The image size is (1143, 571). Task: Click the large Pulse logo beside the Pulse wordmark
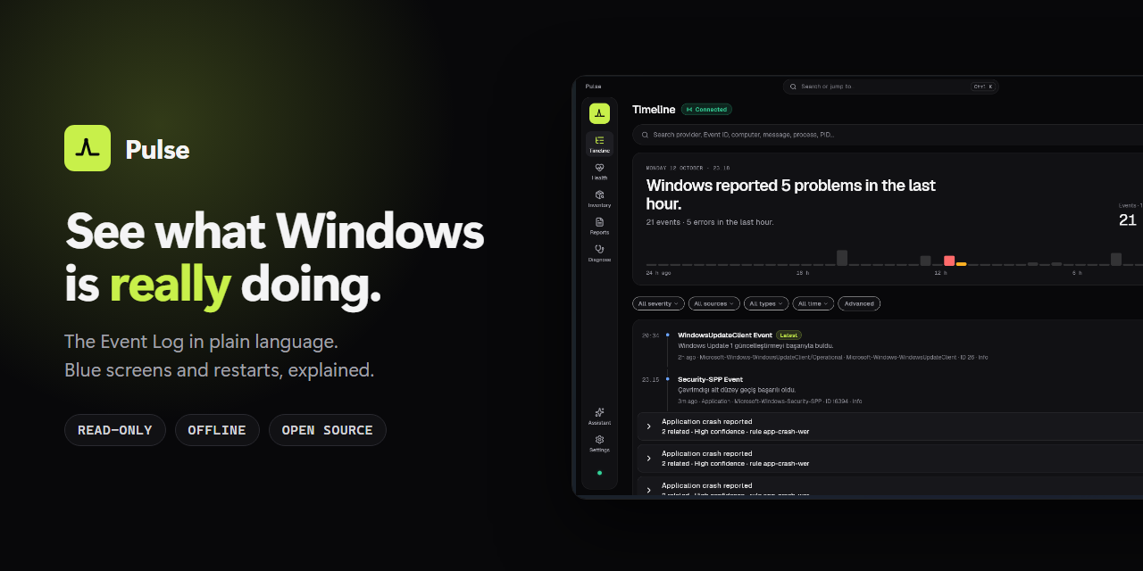pos(88,148)
